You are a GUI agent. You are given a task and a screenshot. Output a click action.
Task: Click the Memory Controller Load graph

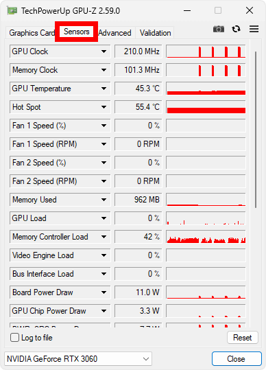point(206,237)
